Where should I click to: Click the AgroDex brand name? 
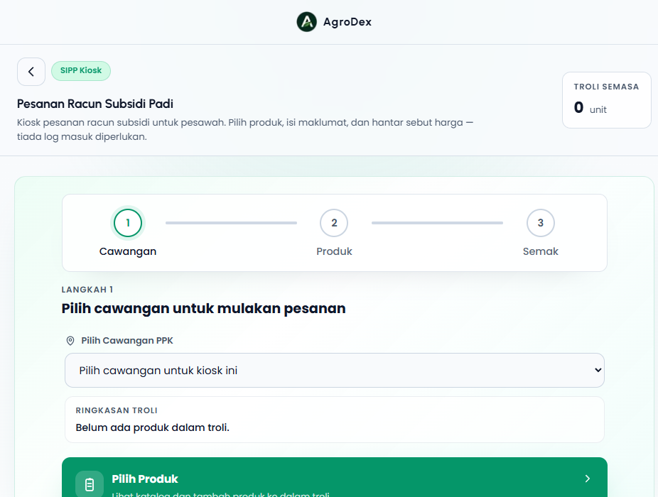tap(347, 22)
